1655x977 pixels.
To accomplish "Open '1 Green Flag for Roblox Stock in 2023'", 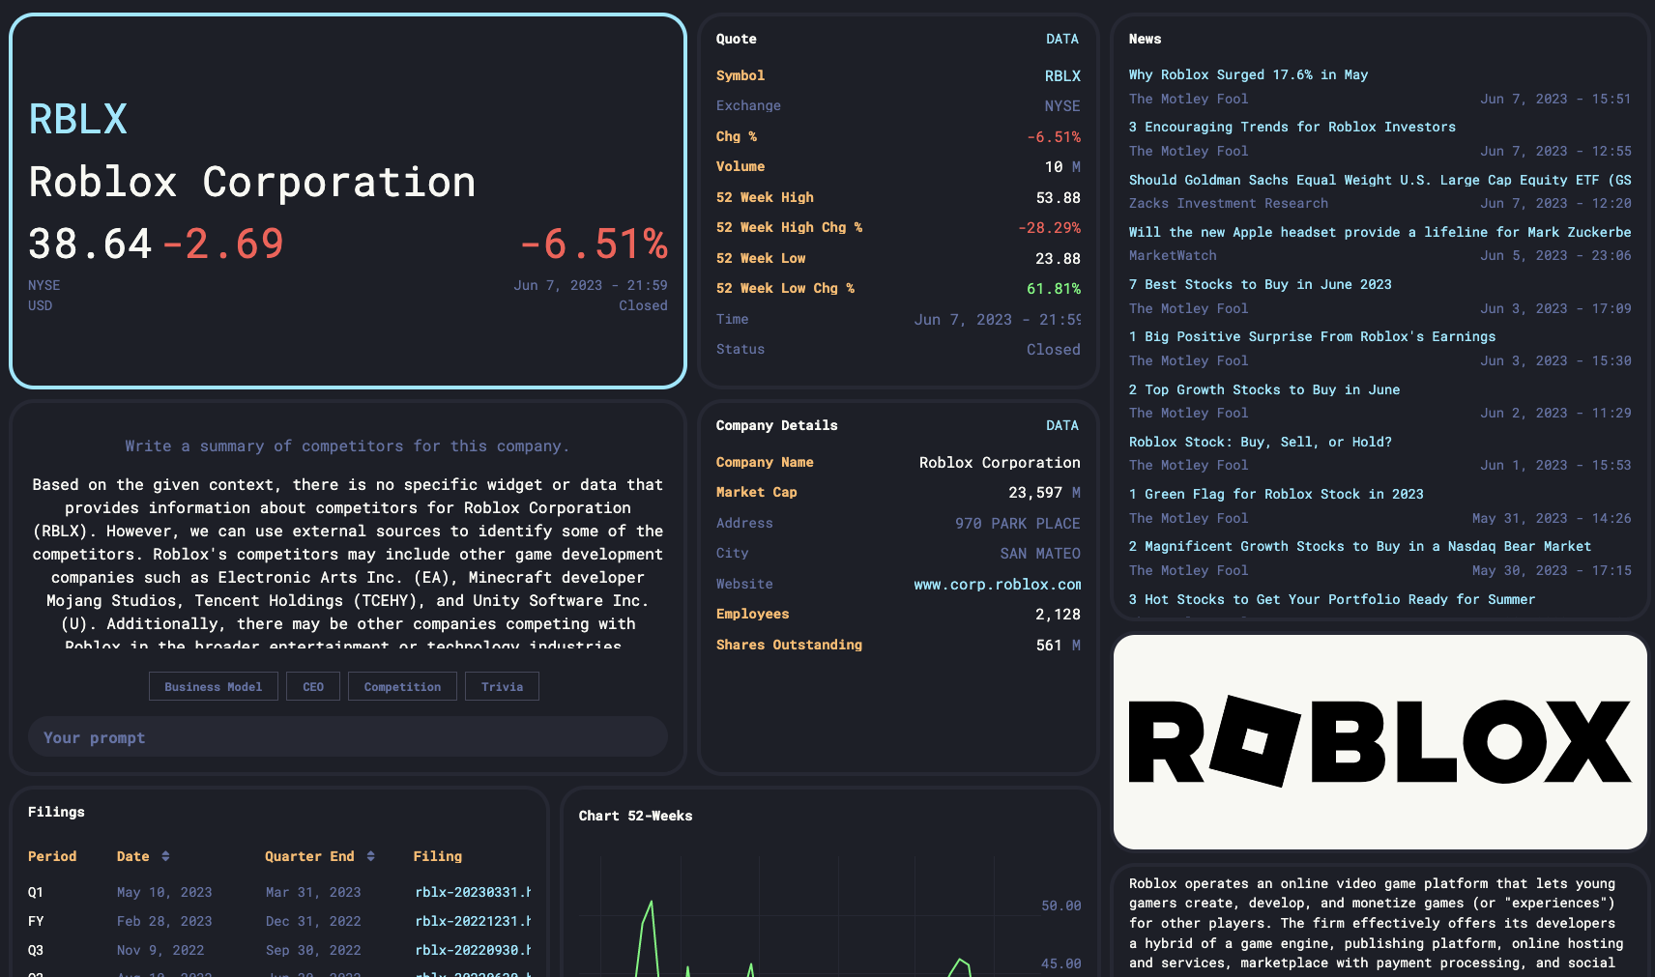I will 1276,494.
